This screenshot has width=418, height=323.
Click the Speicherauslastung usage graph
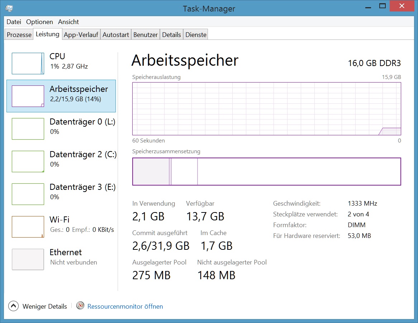[266, 109]
